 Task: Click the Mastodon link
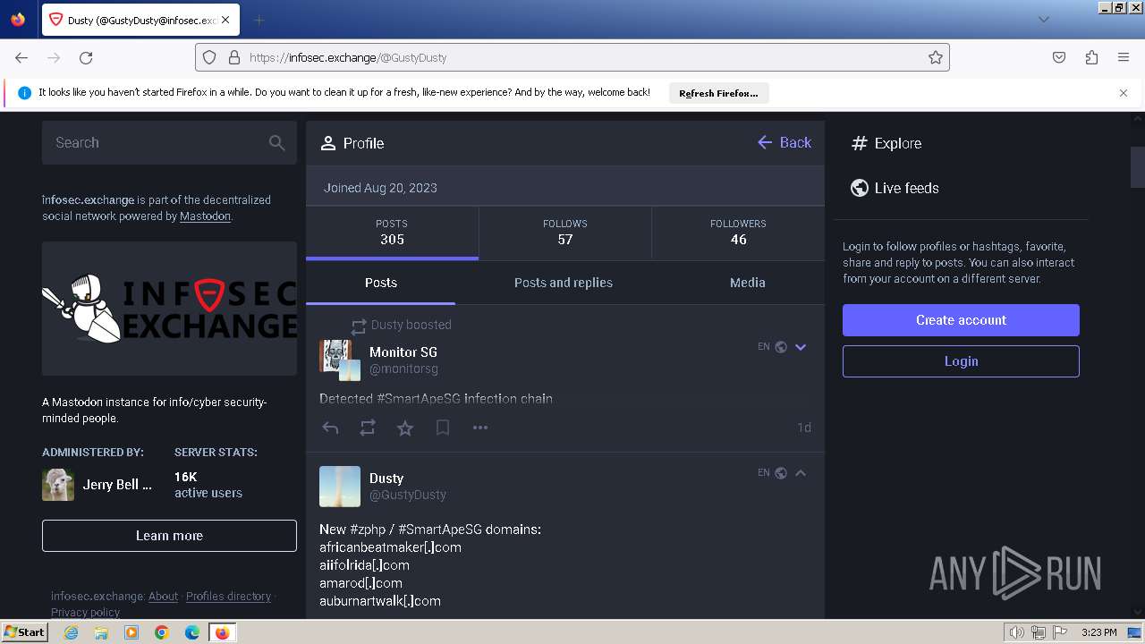pos(205,216)
